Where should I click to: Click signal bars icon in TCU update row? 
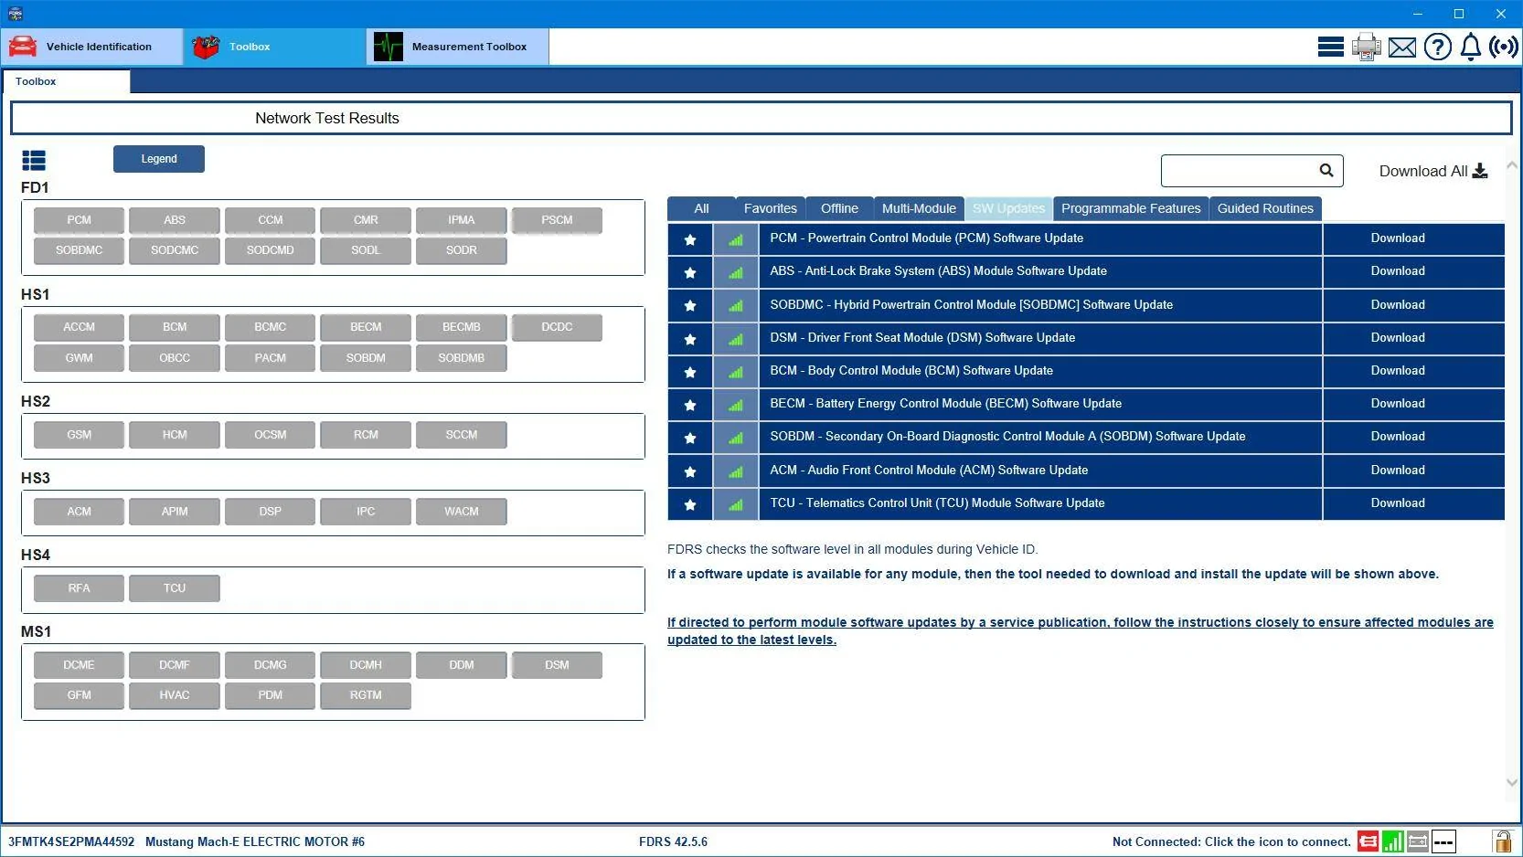736,504
